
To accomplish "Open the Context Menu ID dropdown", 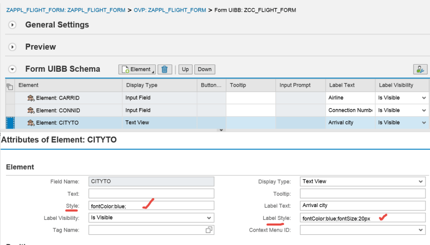I will click(421, 231).
